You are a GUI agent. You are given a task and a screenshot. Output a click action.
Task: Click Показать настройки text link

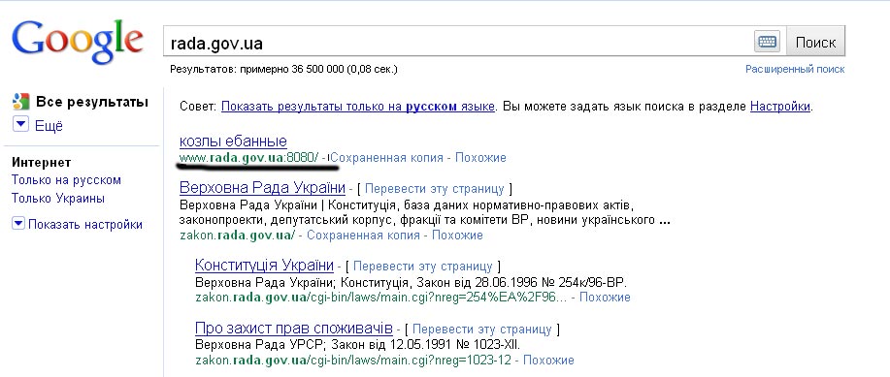tap(85, 225)
